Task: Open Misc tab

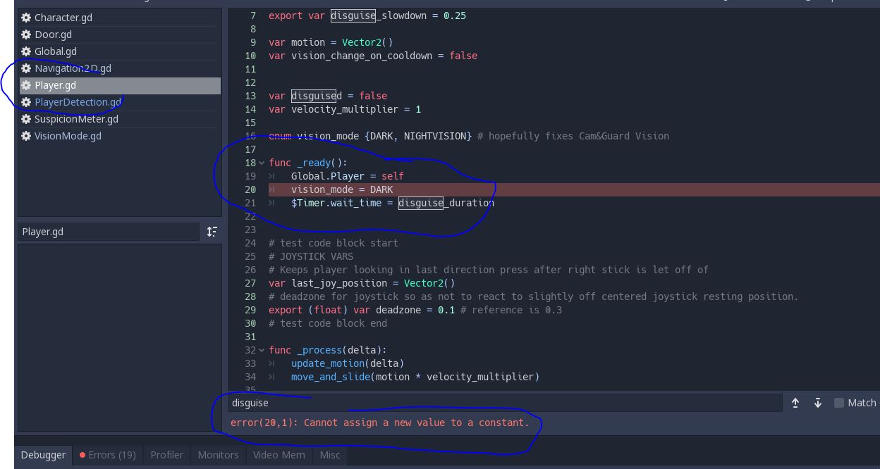Action: (x=330, y=455)
